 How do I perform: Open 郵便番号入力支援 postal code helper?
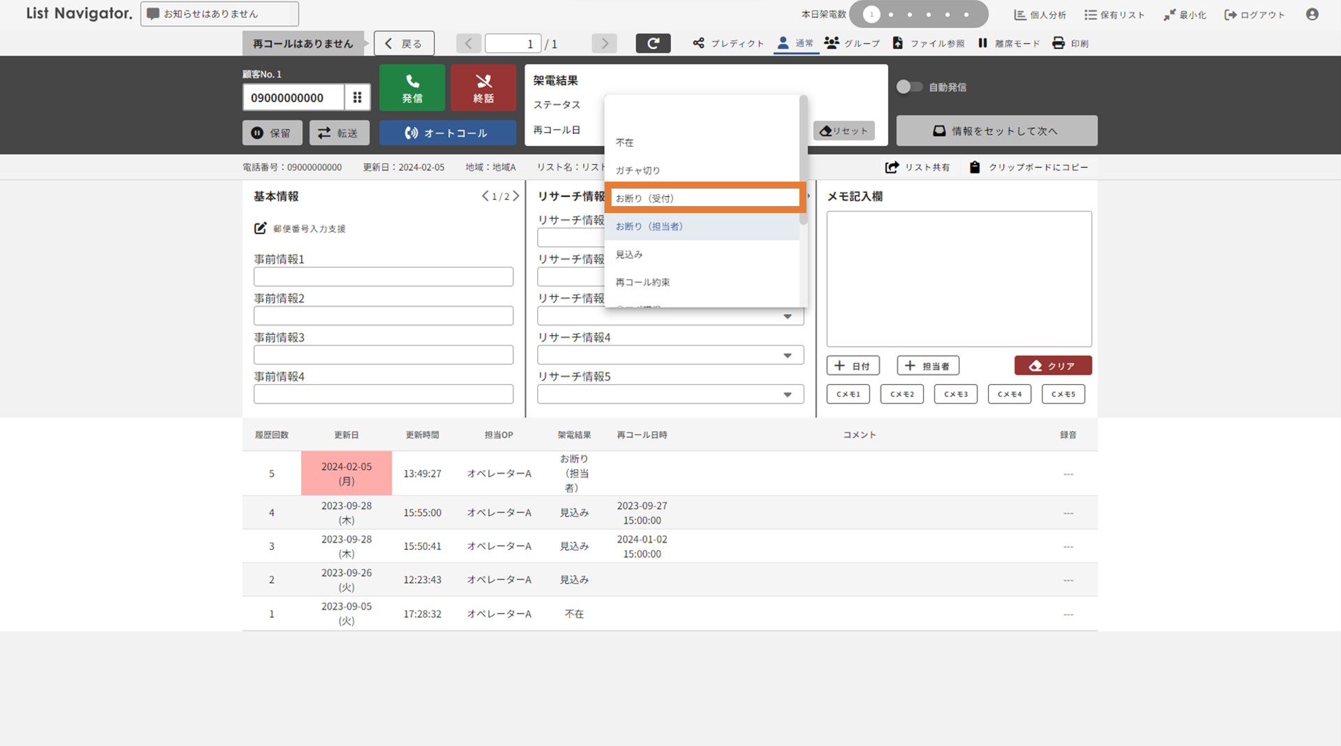click(300, 228)
